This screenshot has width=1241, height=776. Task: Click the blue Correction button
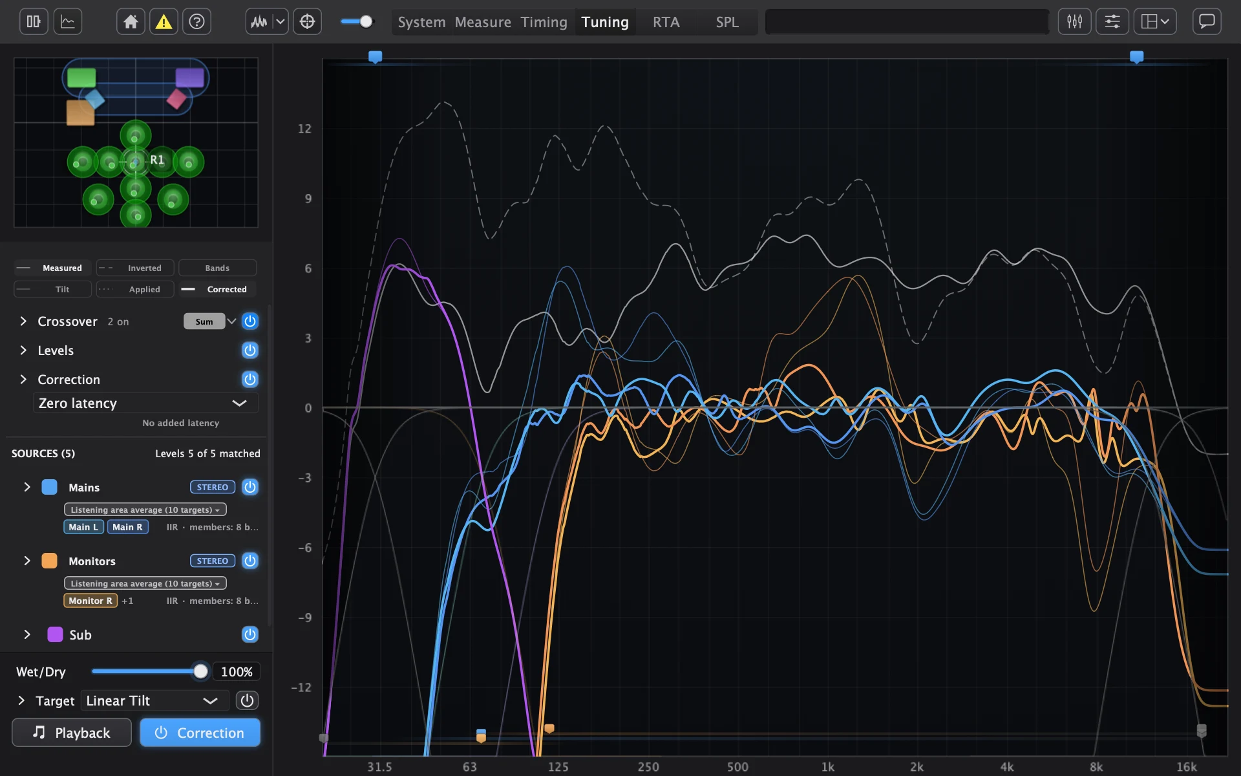(x=200, y=733)
